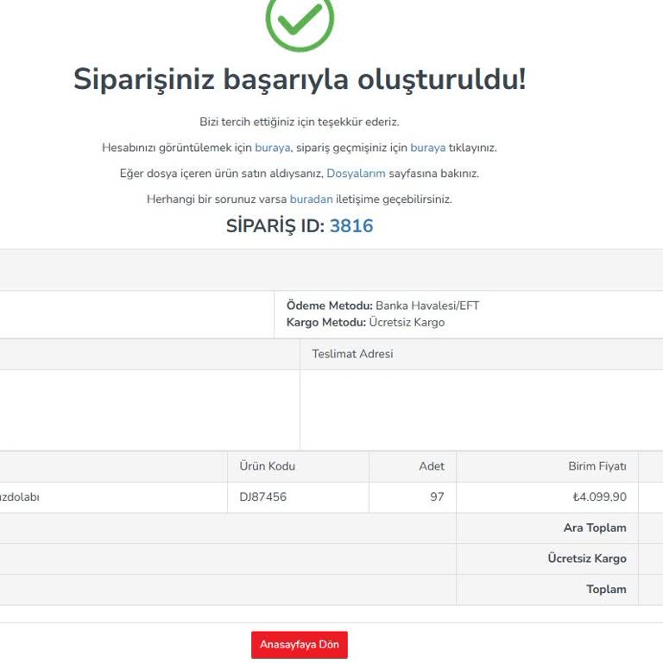This screenshot has height=663, width=663.
Task: Click quantity cell 97
Action: [437, 497]
